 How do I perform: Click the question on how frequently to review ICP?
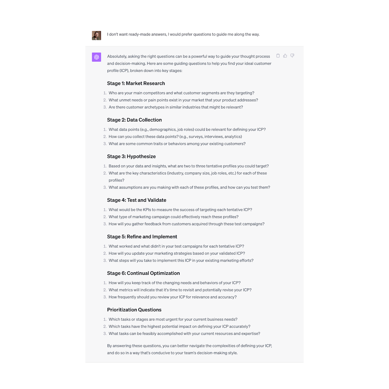pyautogui.click(x=173, y=297)
